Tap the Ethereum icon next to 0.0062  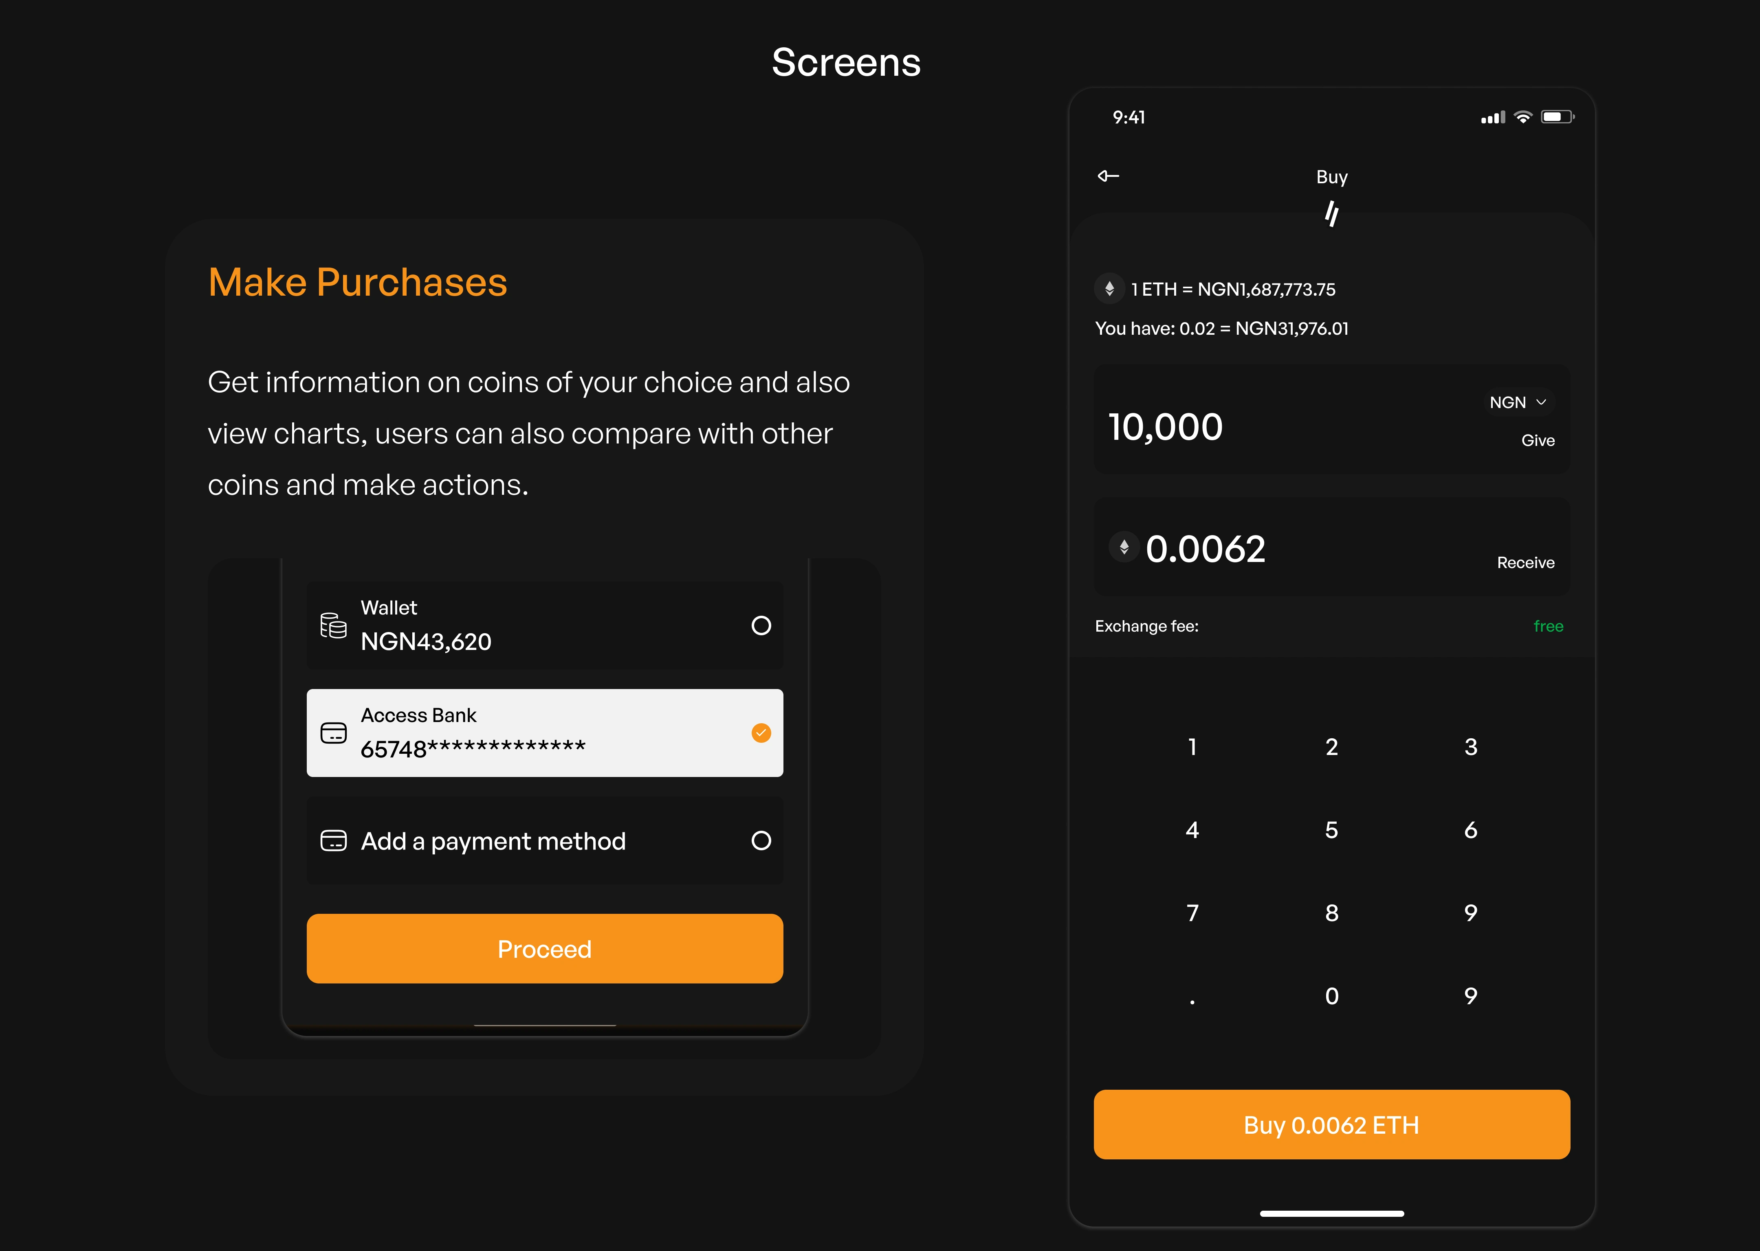(x=1124, y=547)
